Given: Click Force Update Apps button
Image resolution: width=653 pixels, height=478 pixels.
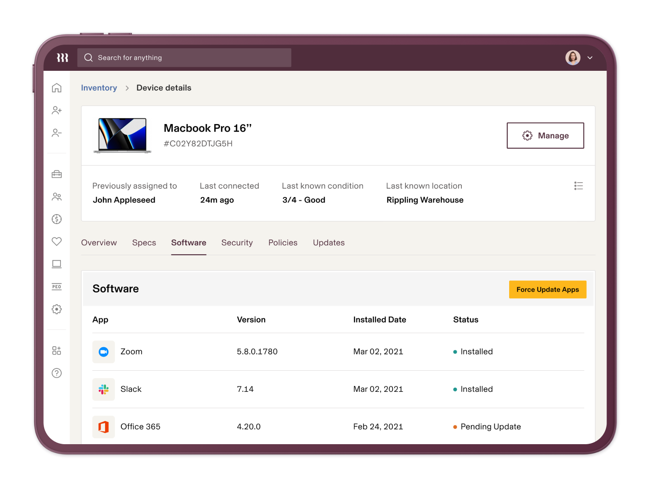Looking at the screenshot, I should tap(547, 290).
